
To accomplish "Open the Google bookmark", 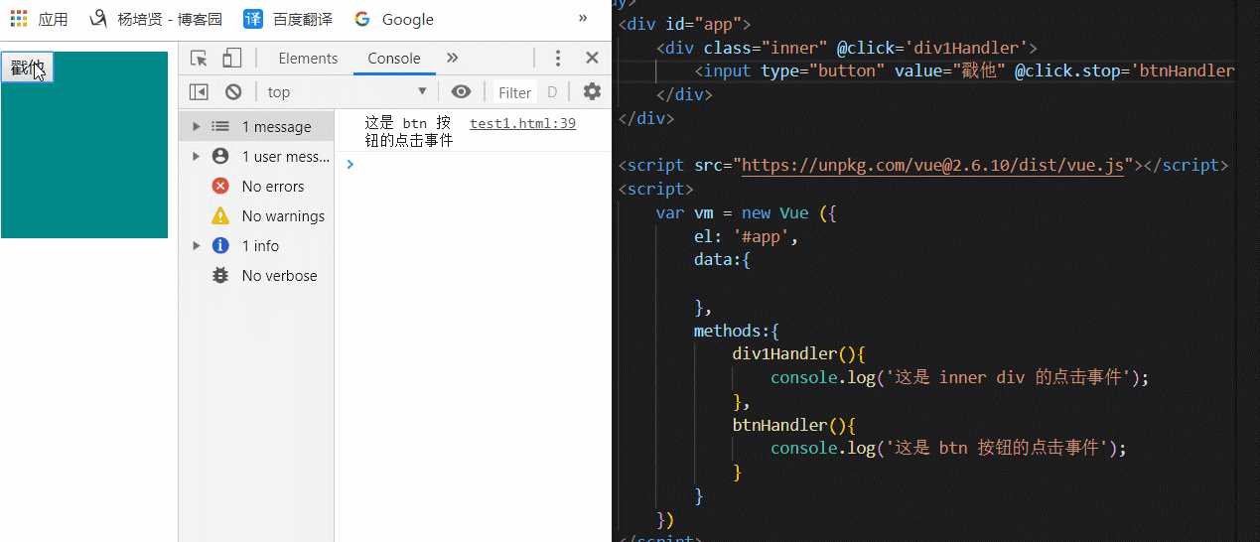I will 393,19.
